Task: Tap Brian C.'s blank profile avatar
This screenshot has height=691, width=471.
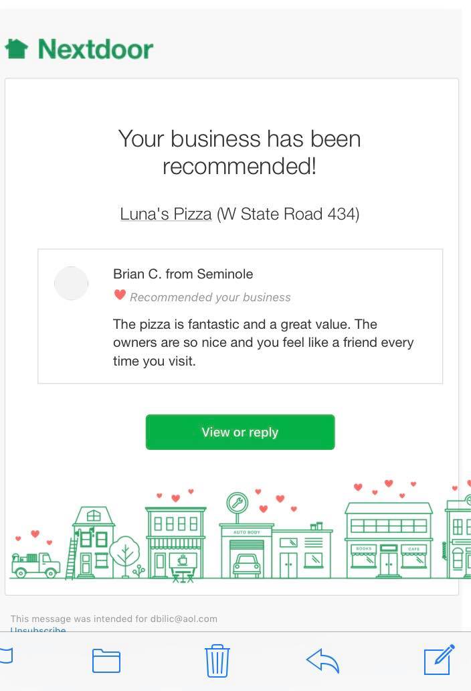Action: (72, 283)
